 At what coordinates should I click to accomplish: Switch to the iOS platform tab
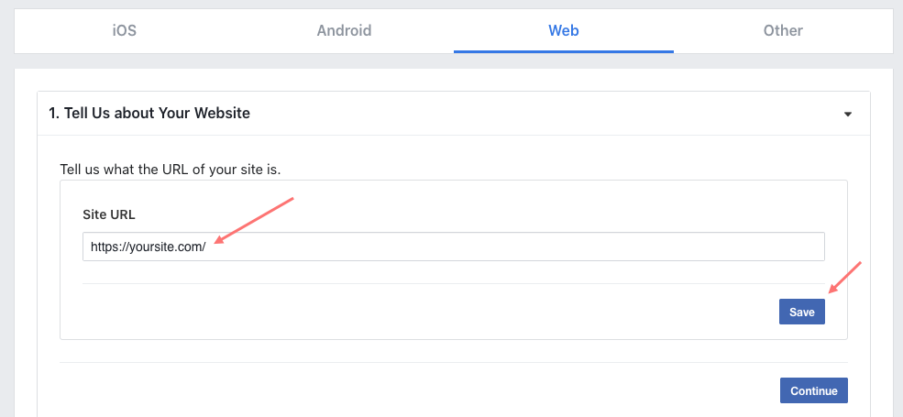(125, 30)
